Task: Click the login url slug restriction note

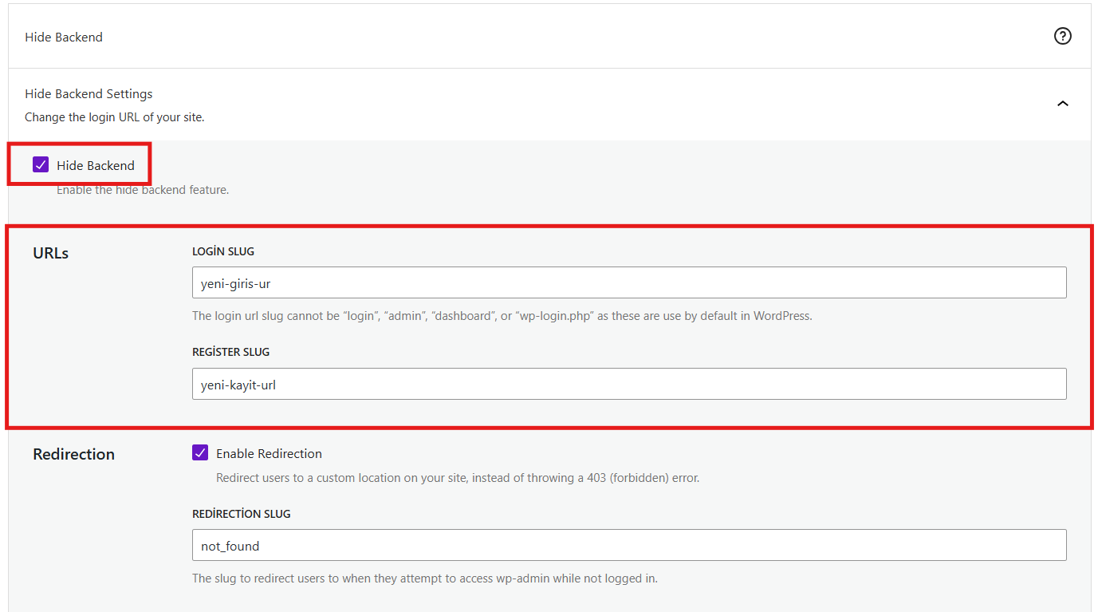Action: 502,315
